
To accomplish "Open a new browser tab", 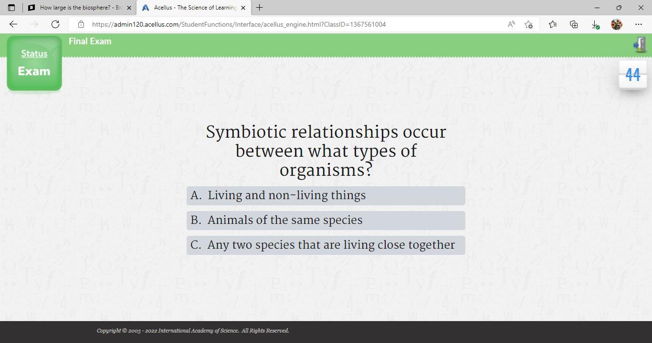I will (259, 8).
